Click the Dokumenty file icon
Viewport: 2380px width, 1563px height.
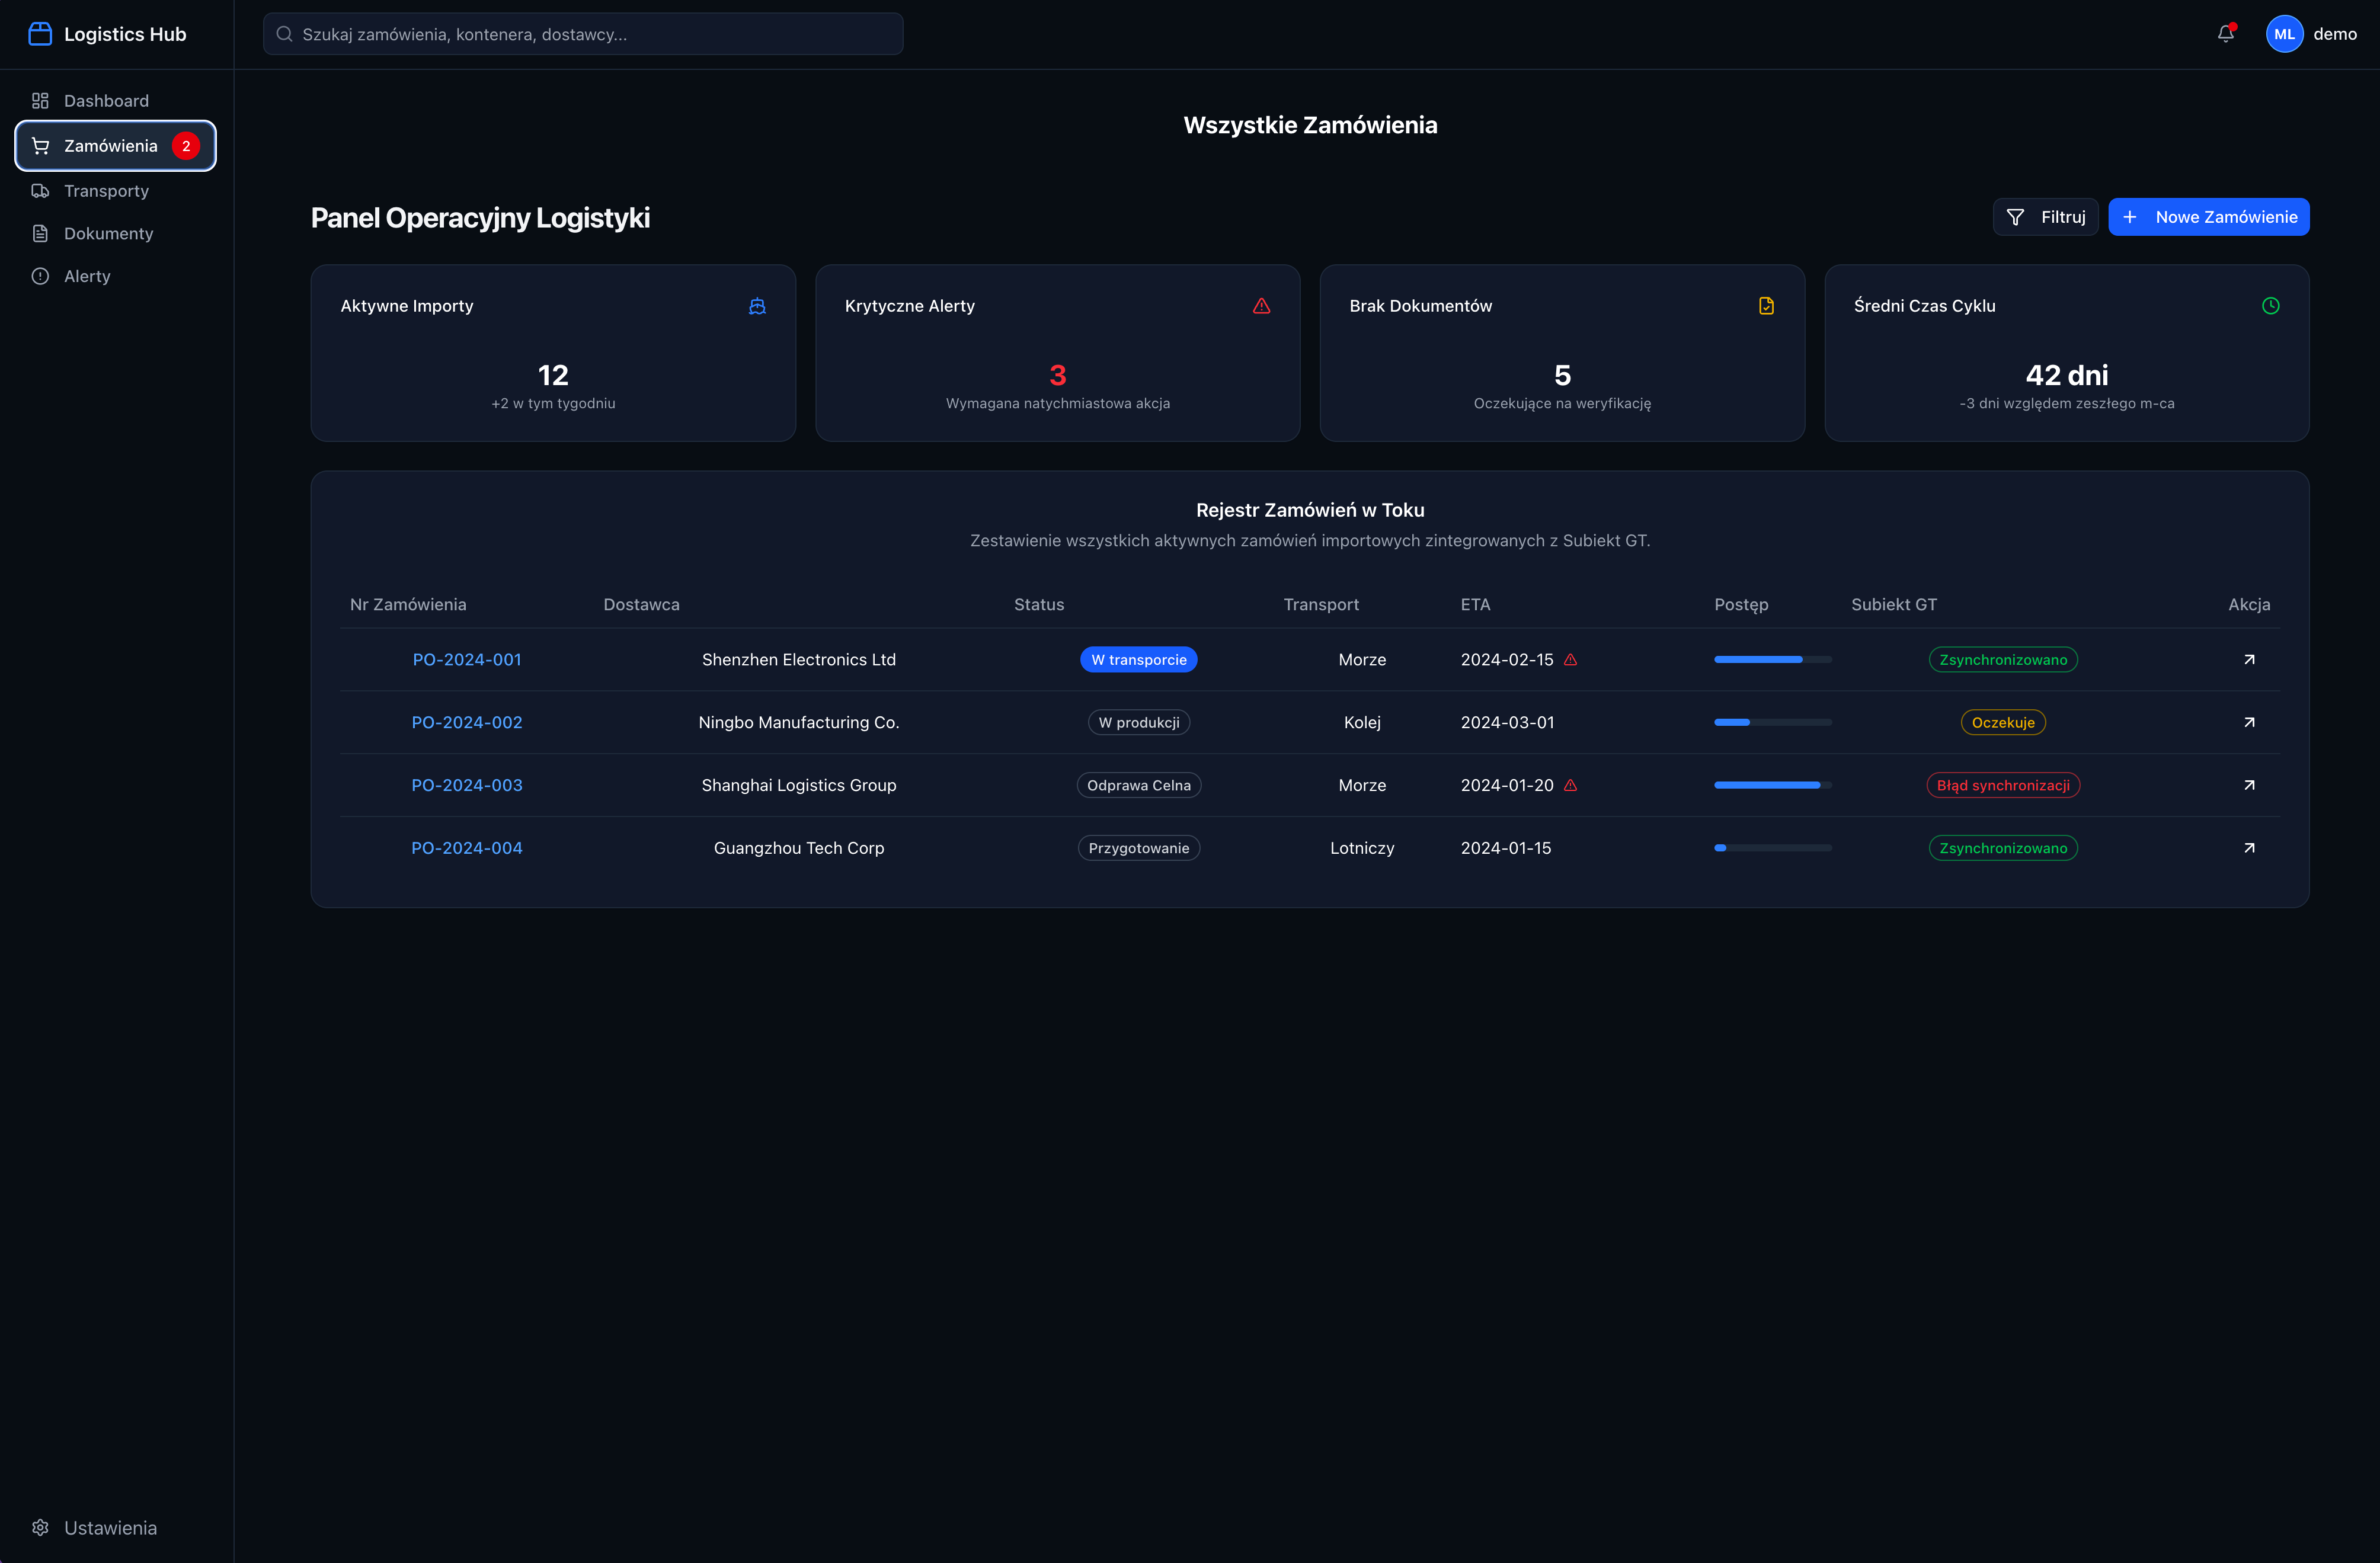tap(40, 234)
